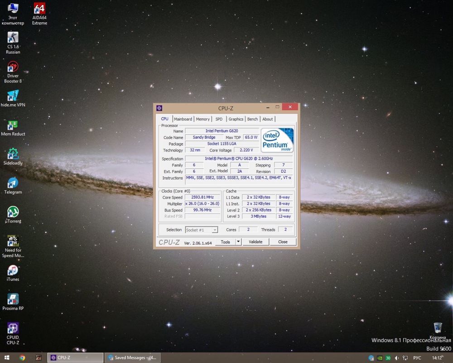Open the volume speaker tray icon
453x363 pixels.
(397, 358)
